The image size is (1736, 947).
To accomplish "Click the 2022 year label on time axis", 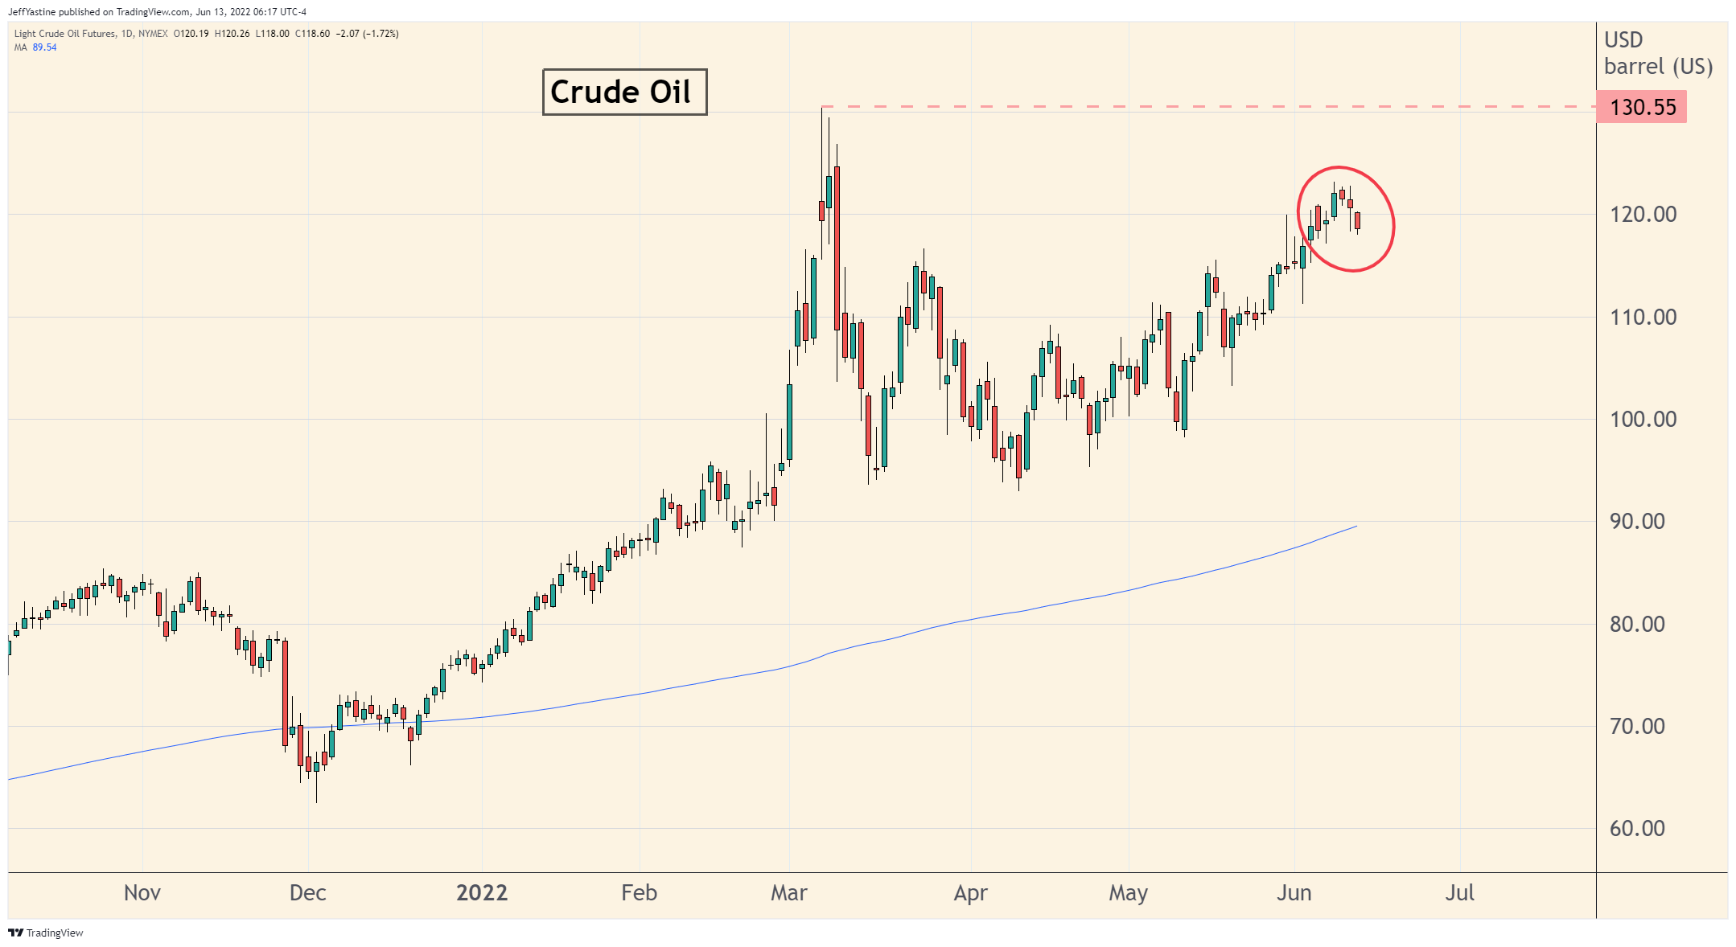I will click(x=482, y=893).
